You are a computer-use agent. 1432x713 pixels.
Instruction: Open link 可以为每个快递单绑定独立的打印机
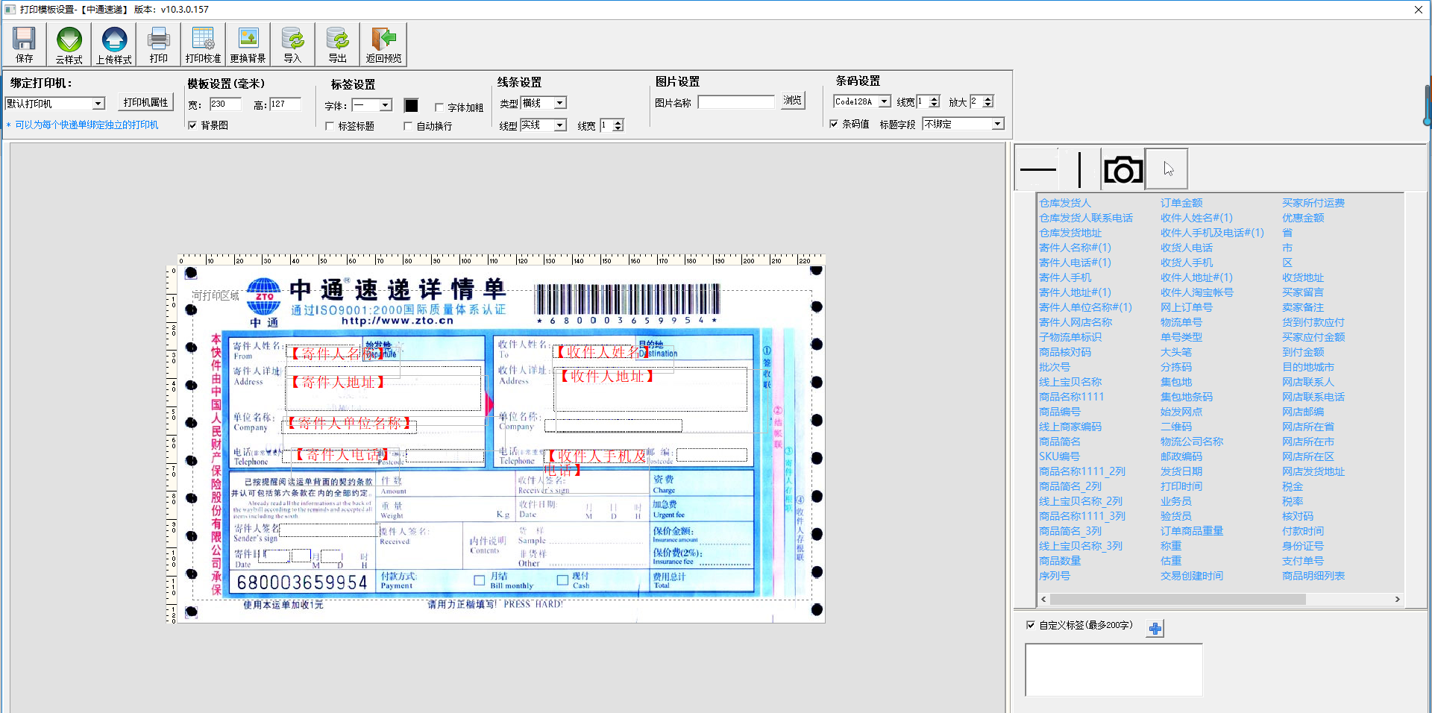87,125
